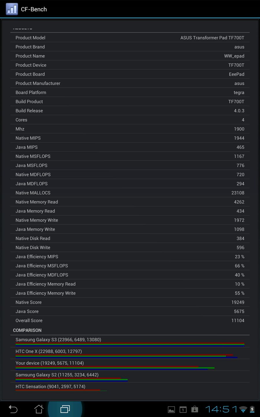Open the recent apps switcher
This screenshot has width=260, height=417.
click(x=65, y=409)
